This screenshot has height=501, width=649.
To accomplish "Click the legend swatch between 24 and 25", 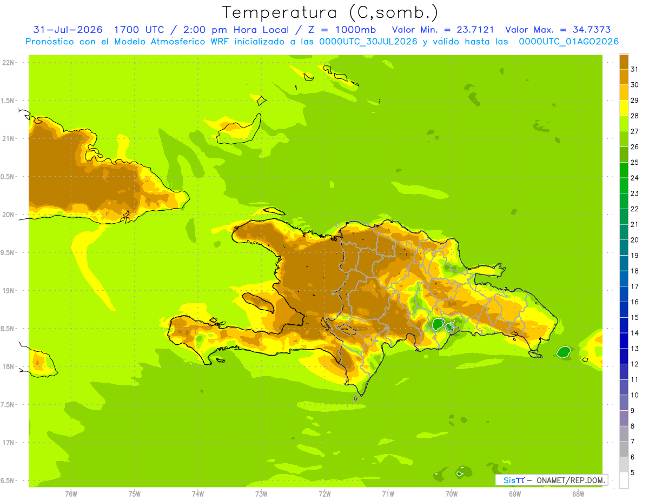I will 624,170.
